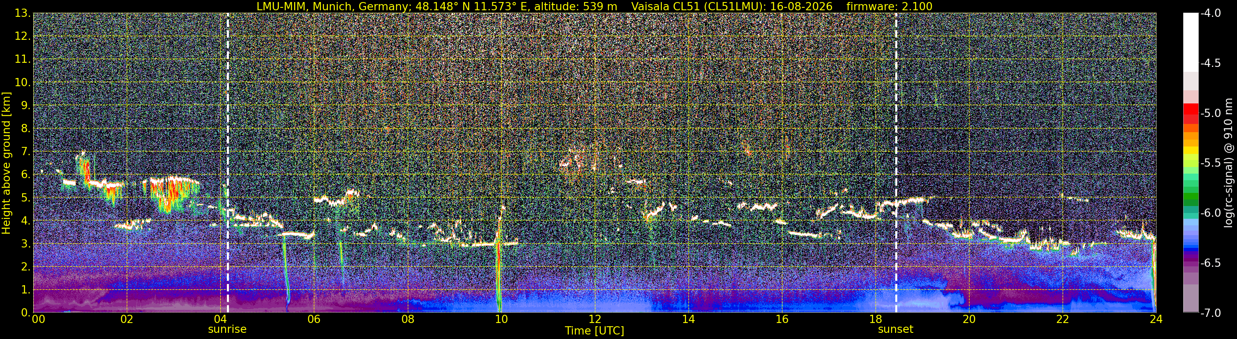
Task: Click the height tick label '13.'
Action: [x=23, y=14]
